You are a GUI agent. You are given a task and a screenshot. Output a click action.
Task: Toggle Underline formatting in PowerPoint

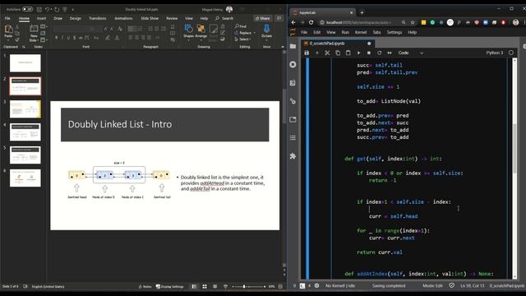[68, 38]
